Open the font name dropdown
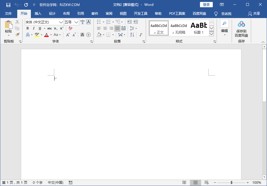 pos(61,22)
